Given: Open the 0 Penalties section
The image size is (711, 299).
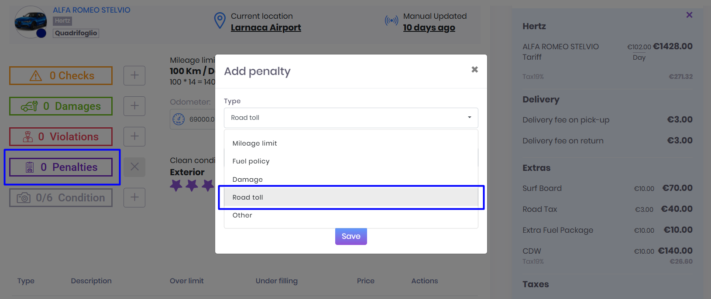Looking at the screenshot, I should [x=61, y=167].
